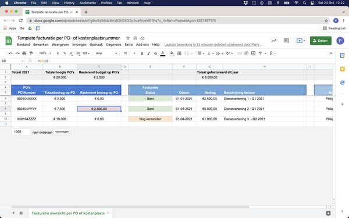Open the Bestand menu

click(x=23, y=45)
